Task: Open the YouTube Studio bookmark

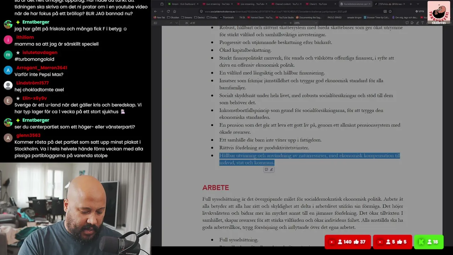Action: pyautogui.click(x=285, y=17)
